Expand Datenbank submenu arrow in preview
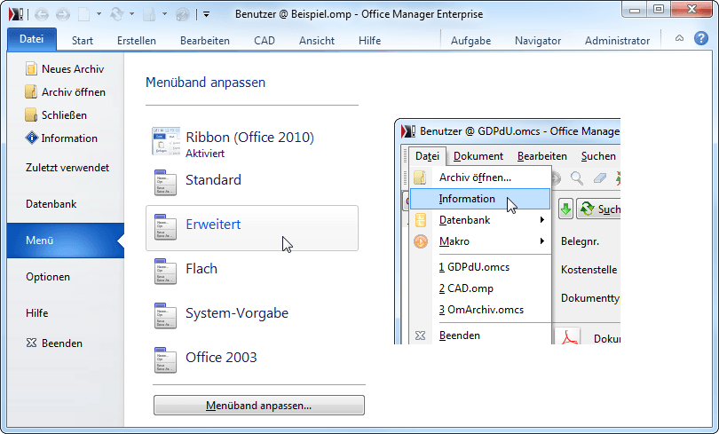719x434 pixels. (x=542, y=220)
